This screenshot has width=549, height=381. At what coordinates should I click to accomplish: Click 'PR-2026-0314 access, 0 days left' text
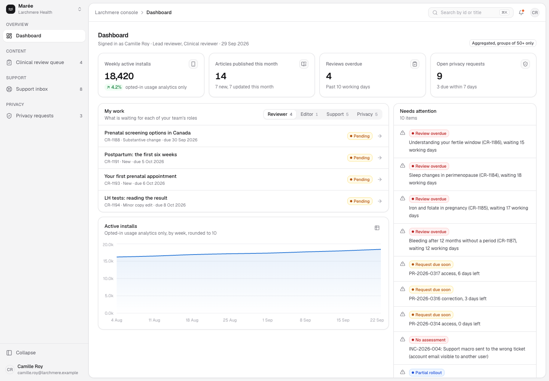[x=445, y=324]
